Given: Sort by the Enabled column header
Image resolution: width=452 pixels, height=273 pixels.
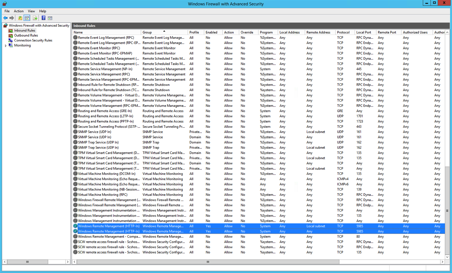Looking at the screenshot, I should (213, 32).
